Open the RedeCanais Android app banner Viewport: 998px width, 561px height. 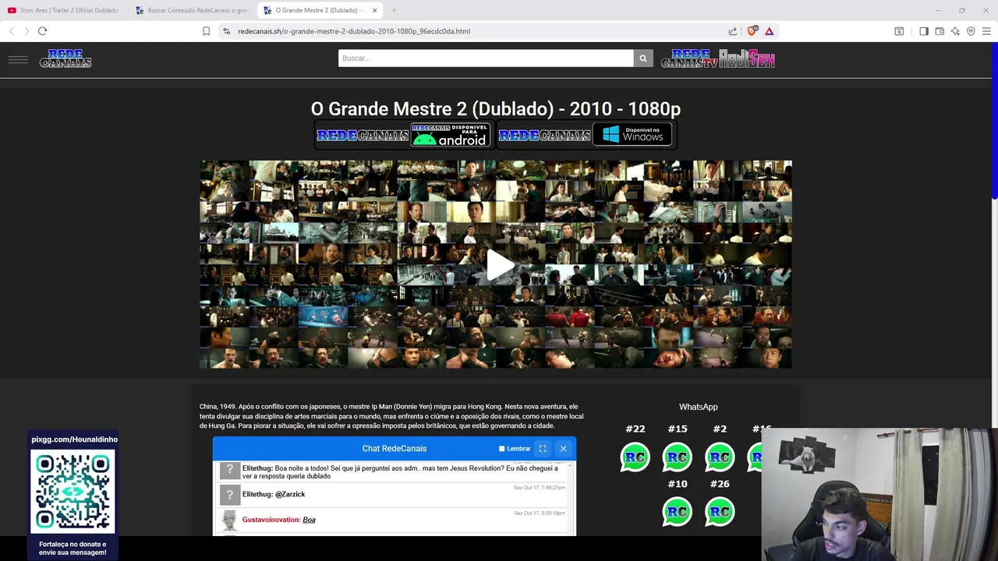point(403,136)
